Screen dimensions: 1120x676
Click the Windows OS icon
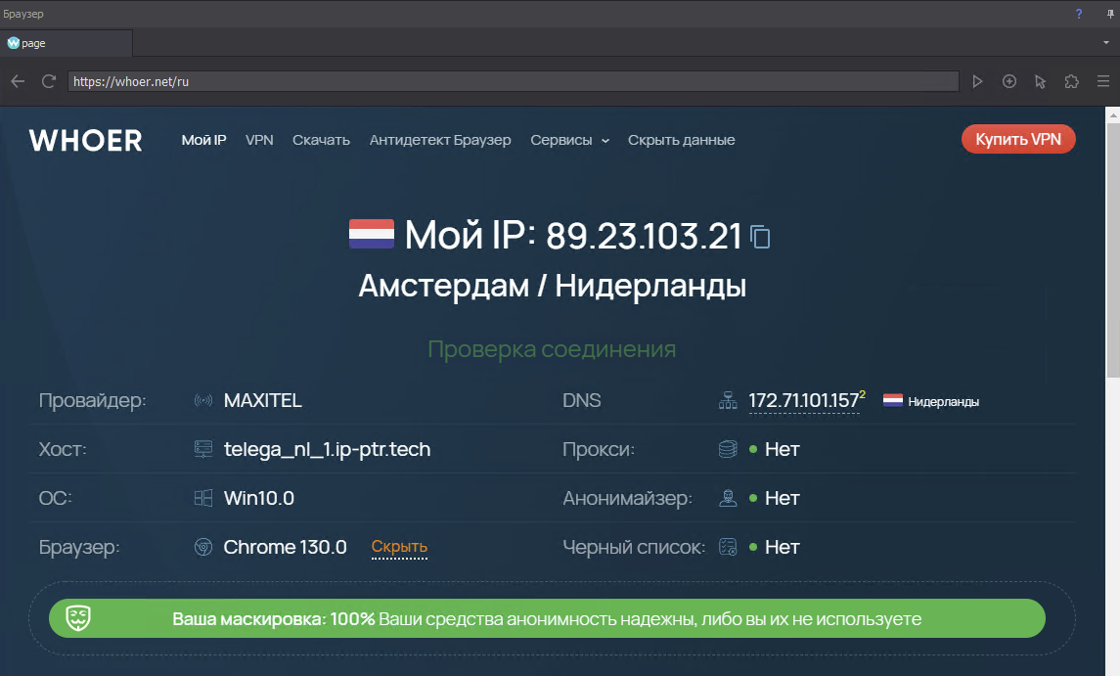click(x=203, y=498)
